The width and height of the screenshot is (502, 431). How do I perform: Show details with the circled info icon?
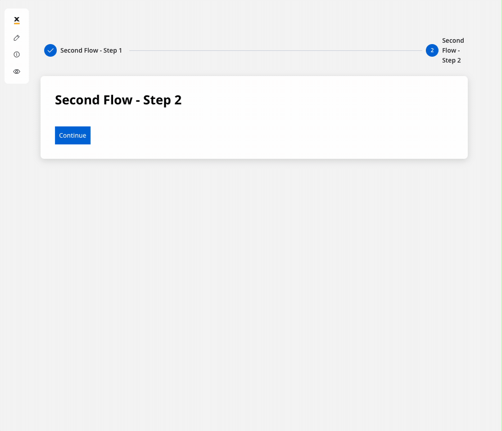tap(17, 54)
